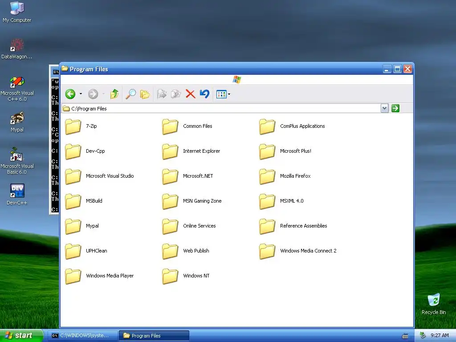The image size is (456, 342).
Task: Click the Copy To toolbar icon
Action: click(176, 94)
